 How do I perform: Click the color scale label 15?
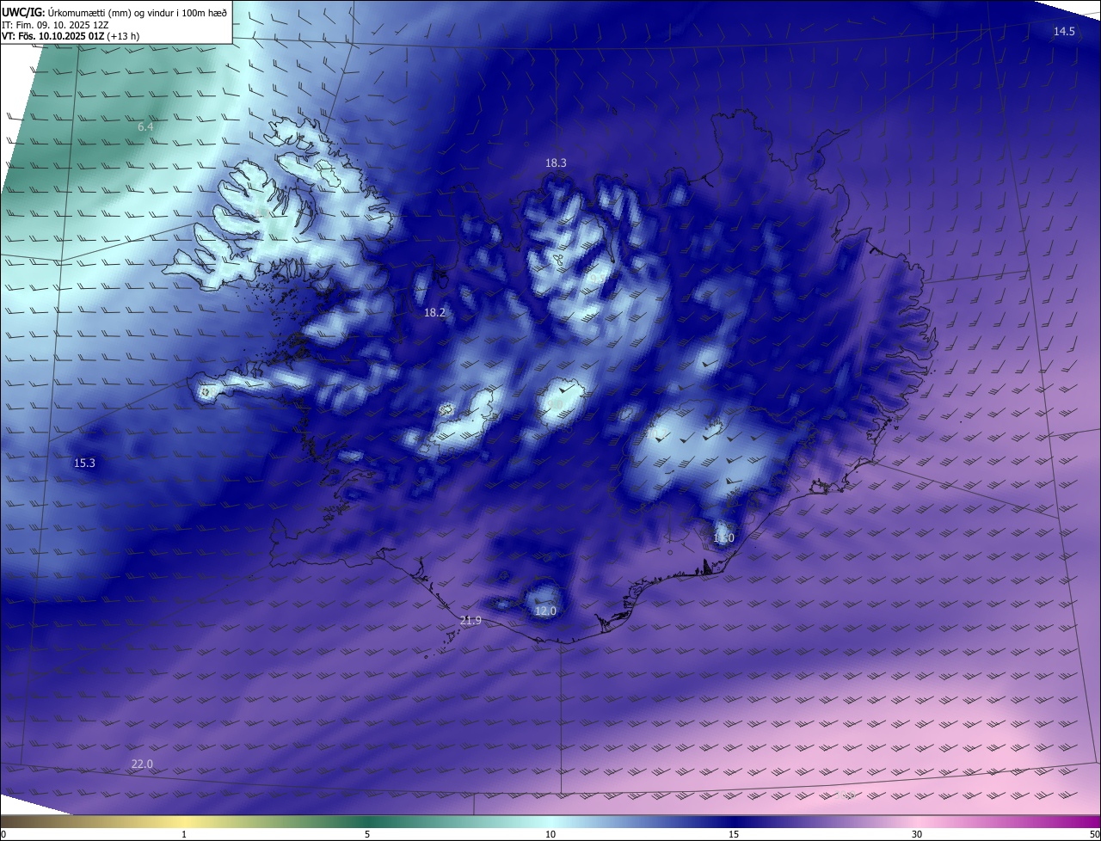[x=734, y=834]
